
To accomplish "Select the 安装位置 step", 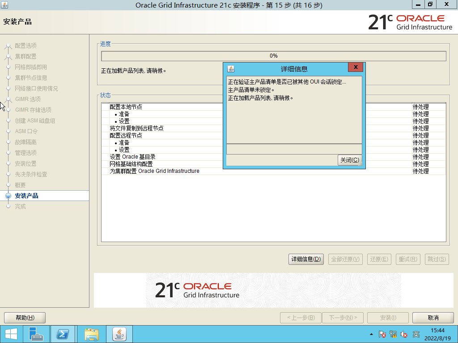I will [x=25, y=163].
